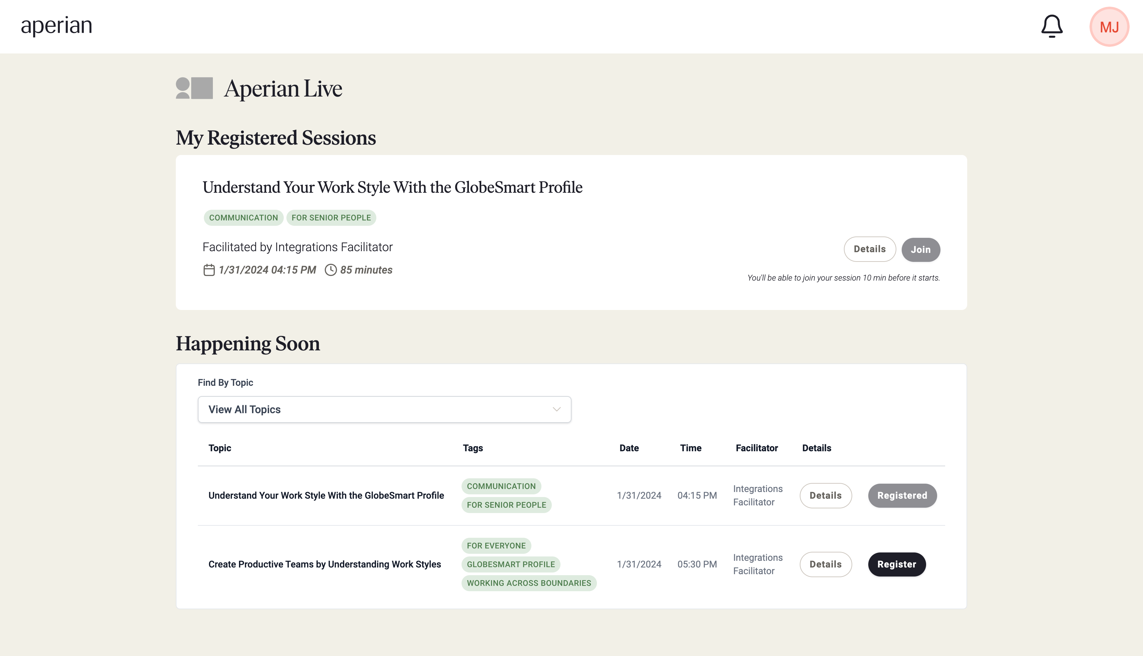Click the session card title Understand Your Work Style

[392, 187]
